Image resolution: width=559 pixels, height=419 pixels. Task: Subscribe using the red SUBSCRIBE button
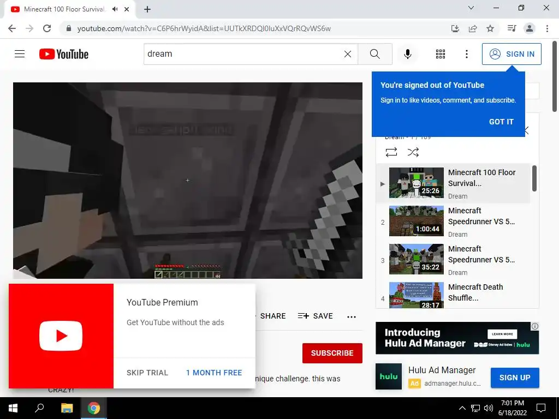332,353
